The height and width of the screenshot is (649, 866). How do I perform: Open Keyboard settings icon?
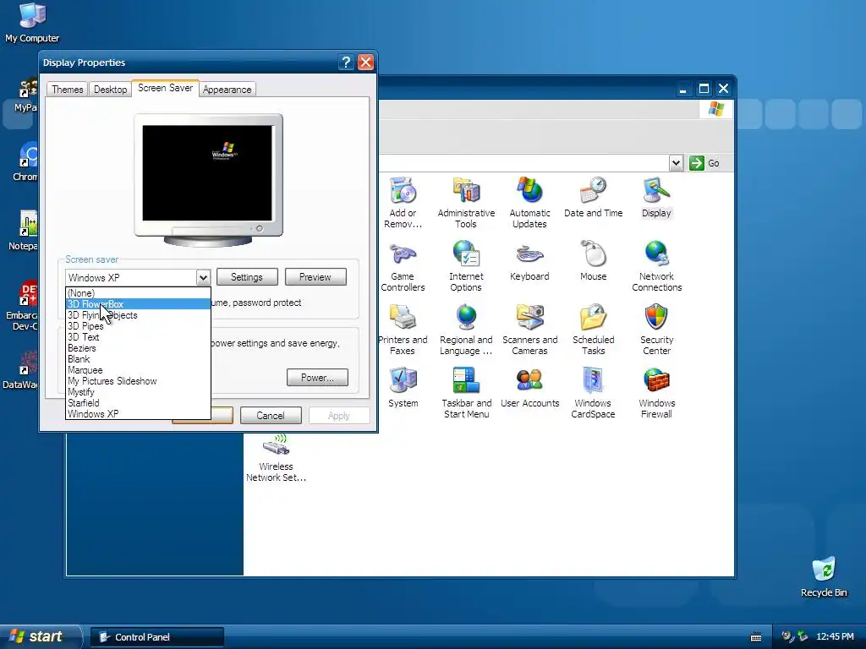coord(529,260)
